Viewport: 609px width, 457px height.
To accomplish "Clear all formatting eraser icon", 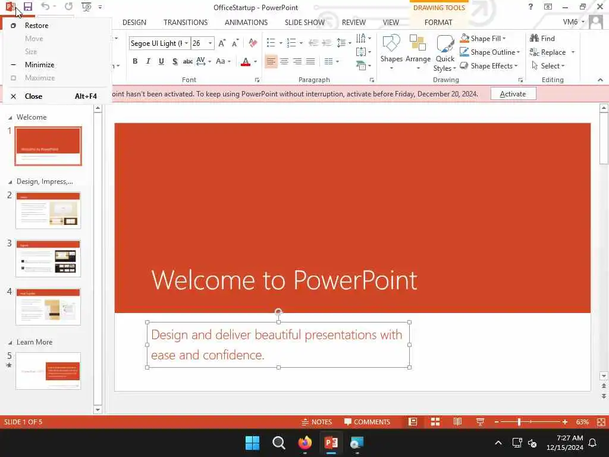I will (x=253, y=43).
